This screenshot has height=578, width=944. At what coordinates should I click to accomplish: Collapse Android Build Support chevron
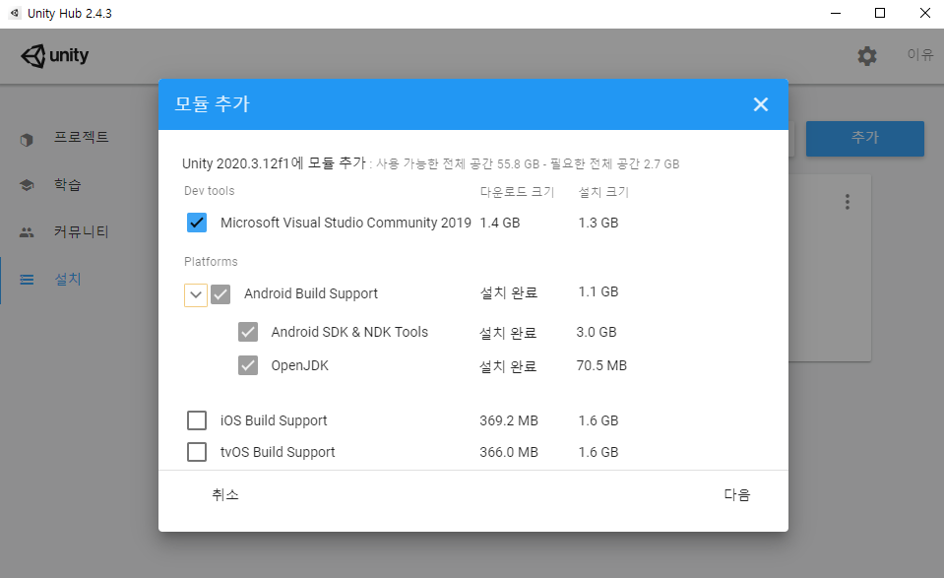pyautogui.click(x=196, y=295)
